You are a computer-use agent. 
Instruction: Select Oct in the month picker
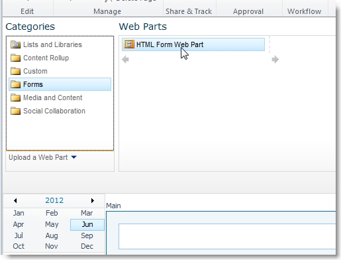point(19,246)
